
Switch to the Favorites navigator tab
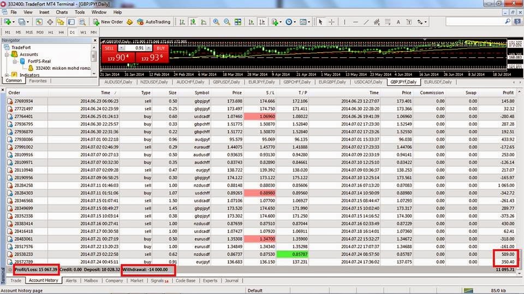(38, 81)
